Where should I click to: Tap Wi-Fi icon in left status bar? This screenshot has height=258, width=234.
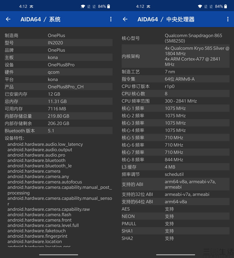[83, 7]
